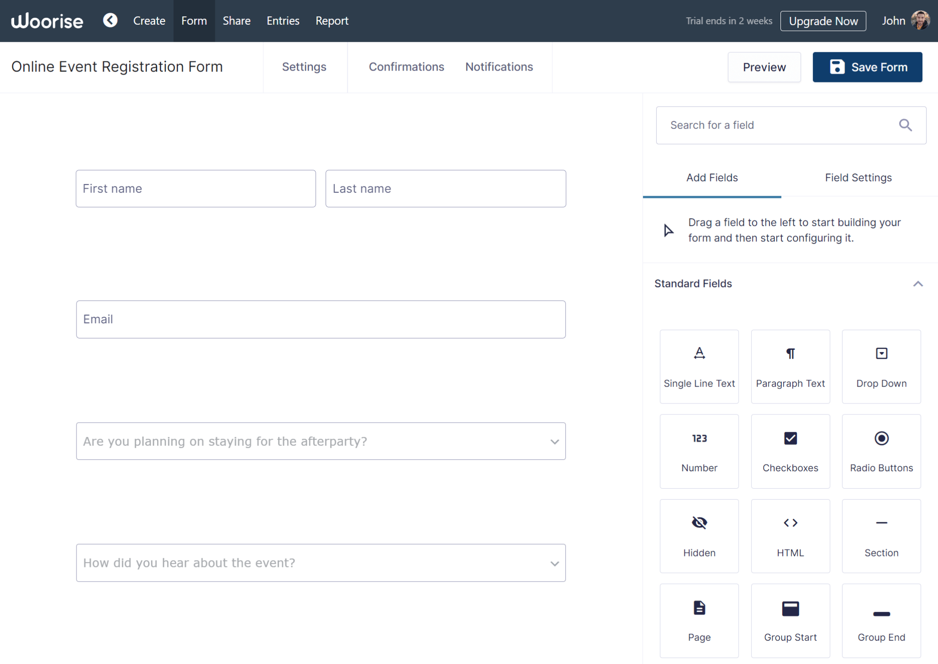
Task: Switch to the Field Settings tab
Action: [x=857, y=178]
